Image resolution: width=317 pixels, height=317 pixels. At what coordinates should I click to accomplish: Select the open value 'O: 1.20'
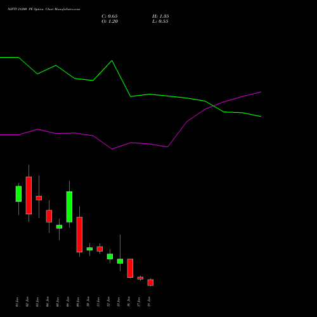(x=110, y=22)
